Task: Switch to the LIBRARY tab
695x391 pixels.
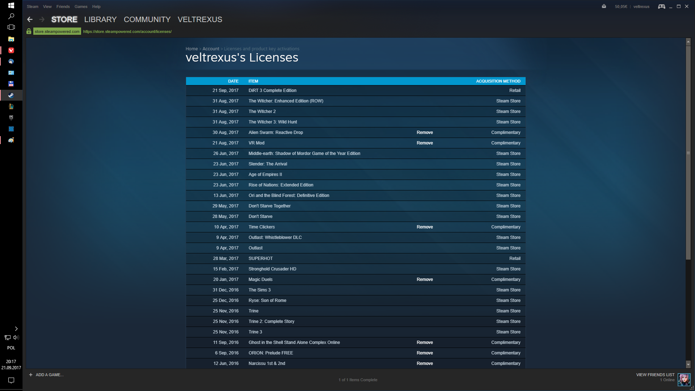Action: [x=100, y=20]
